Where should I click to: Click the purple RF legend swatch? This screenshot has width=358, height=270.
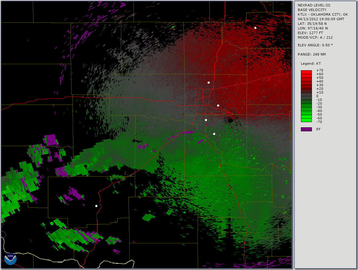pos(306,129)
